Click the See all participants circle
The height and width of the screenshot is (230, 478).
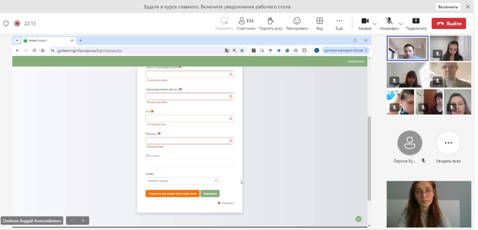point(448,143)
